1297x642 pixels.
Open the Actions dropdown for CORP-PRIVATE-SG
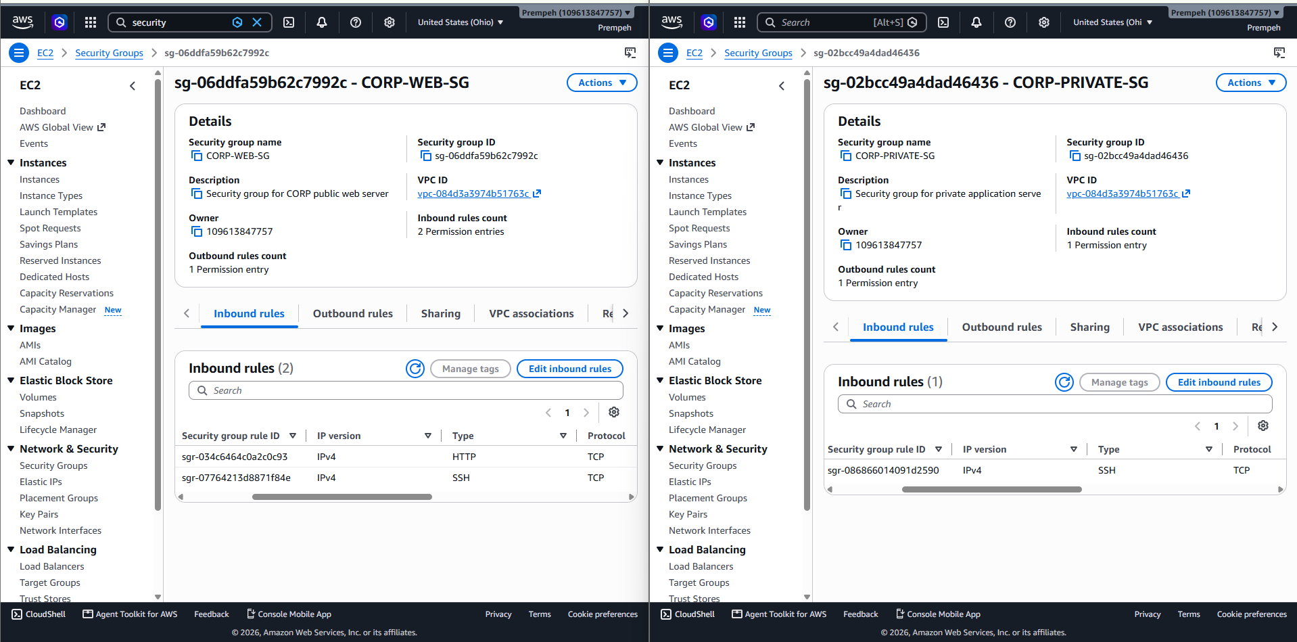point(1251,83)
